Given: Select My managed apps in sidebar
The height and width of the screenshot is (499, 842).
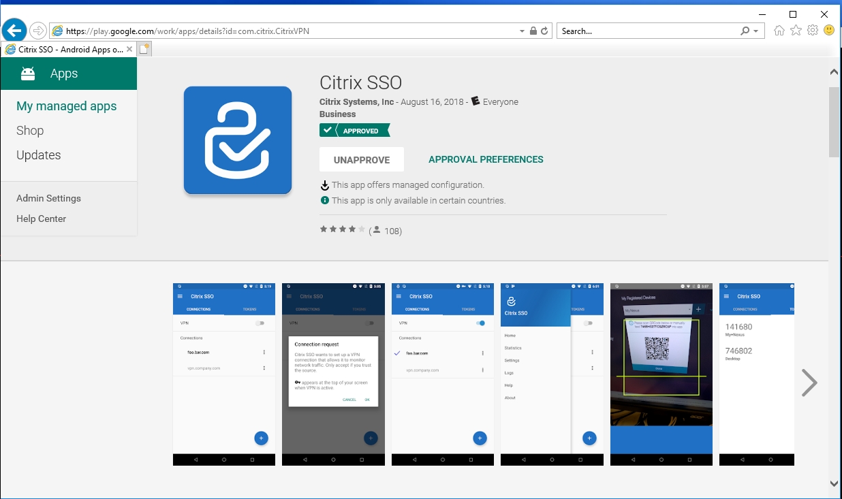Looking at the screenshot, I should point(66,106).
